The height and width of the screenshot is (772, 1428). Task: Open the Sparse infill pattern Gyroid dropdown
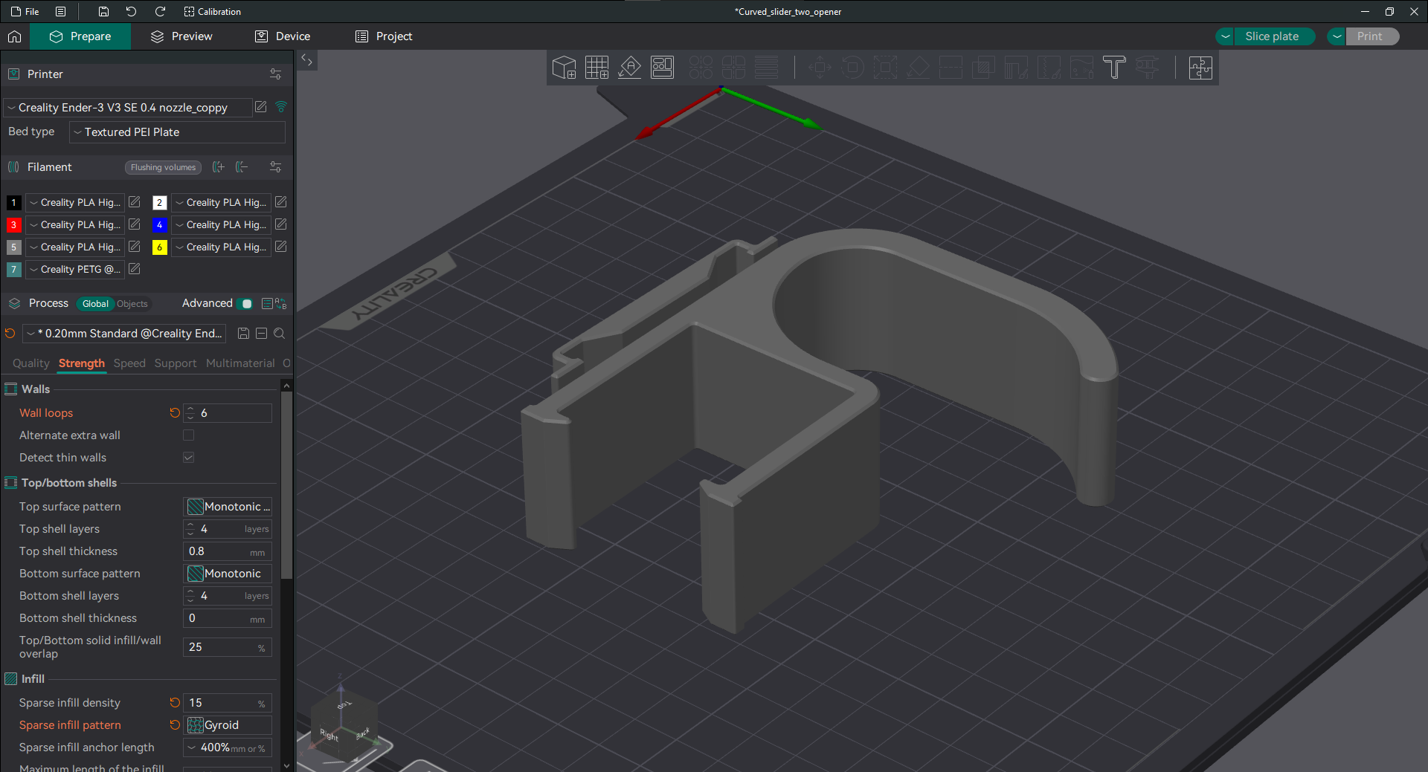(x=228, y=725)
